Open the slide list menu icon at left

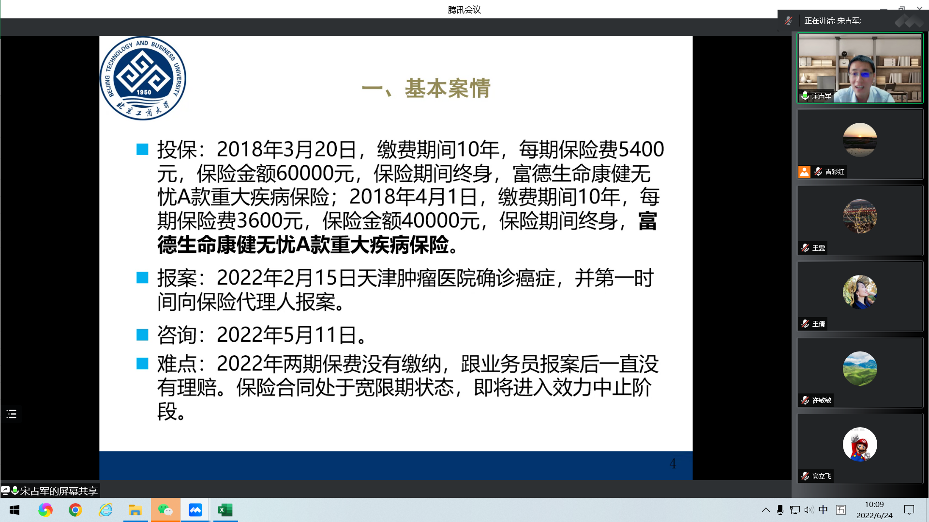tap(12, 414)
